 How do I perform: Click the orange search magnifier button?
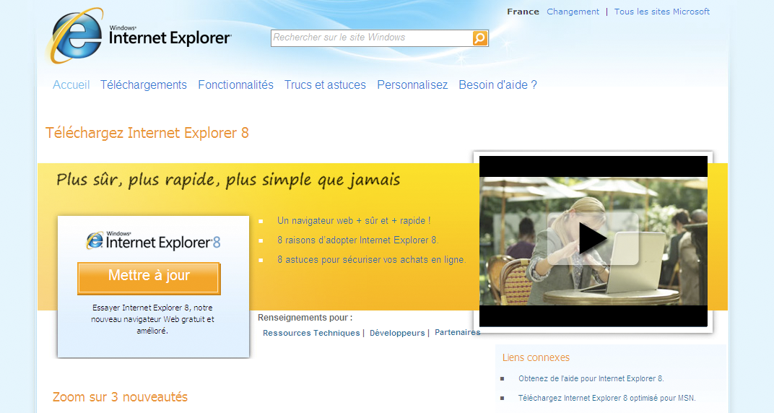pyautogui.click(x=480, y=38)
